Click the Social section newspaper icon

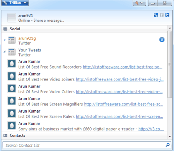5,29
